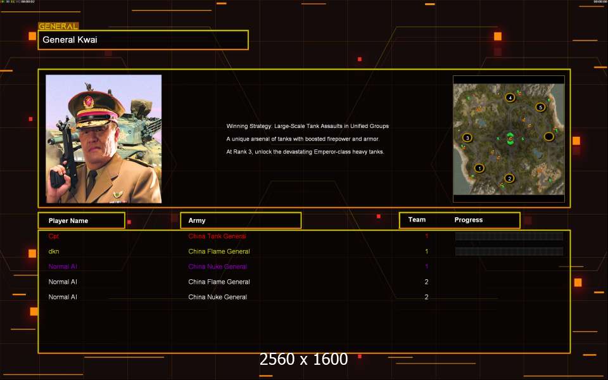
Task: Click the red China Tank General entry
Action: [x=217, y=236]
